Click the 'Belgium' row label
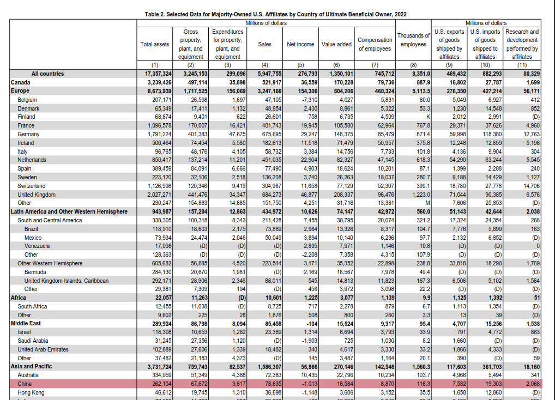Viewport: 555px width, 400px height. 27,100
